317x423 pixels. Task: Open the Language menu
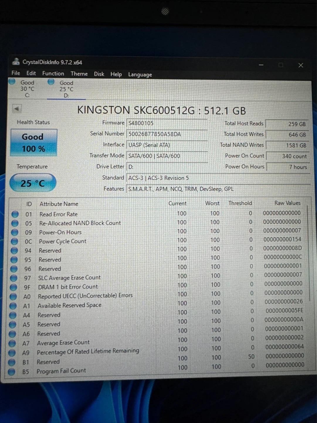coord(140,75)
